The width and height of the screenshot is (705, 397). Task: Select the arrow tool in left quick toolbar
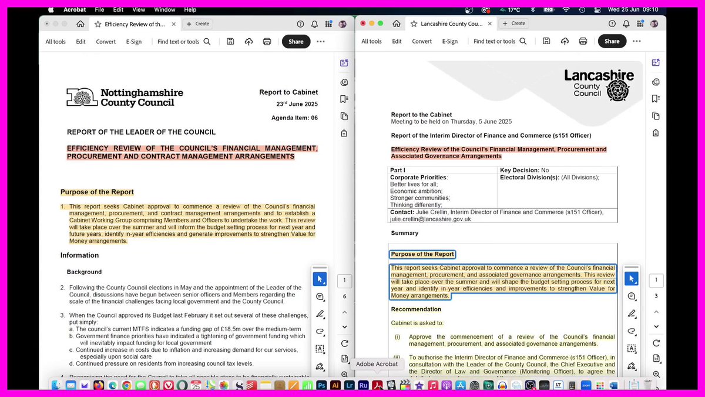click(x=320, y=279)
